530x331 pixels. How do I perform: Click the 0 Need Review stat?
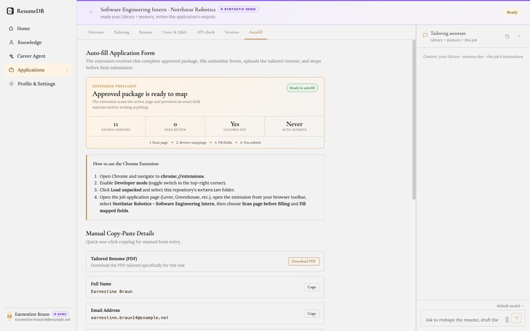(x=175, y=126)
